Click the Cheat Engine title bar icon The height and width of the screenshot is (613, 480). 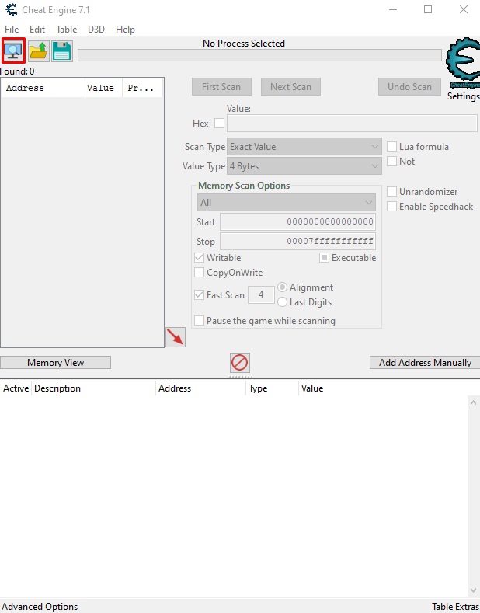(x=9, y=9)
